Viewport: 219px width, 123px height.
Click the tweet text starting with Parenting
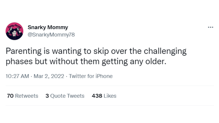(x=96, y=56)
